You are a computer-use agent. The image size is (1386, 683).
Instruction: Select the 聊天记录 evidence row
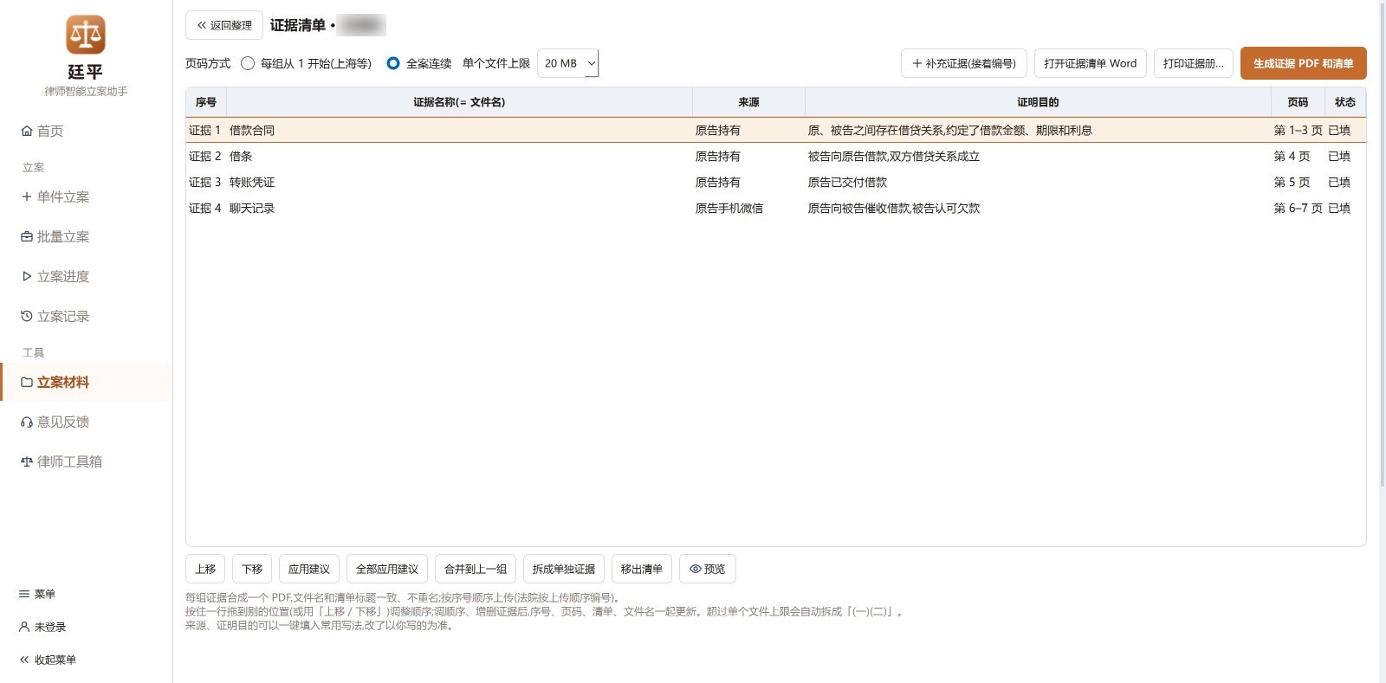(x=776, y=208)
